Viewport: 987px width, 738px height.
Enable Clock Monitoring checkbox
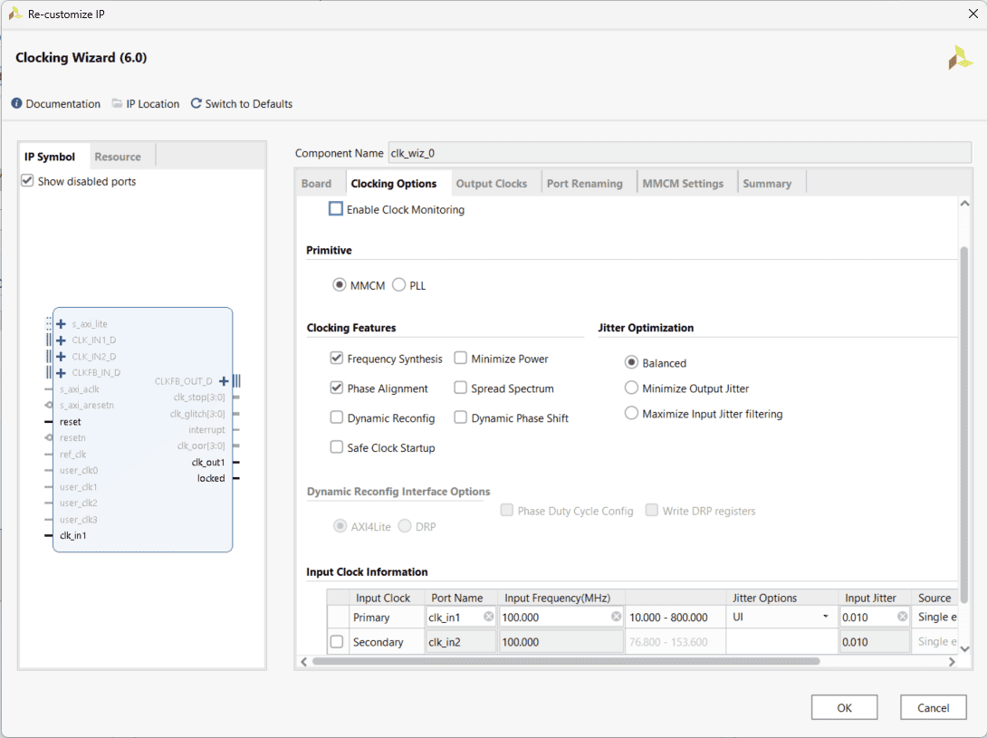[336, 209]
